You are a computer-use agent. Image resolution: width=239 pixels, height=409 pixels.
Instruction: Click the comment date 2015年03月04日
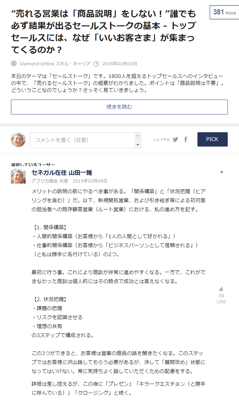pyautogui.click(x=90, y=181)
